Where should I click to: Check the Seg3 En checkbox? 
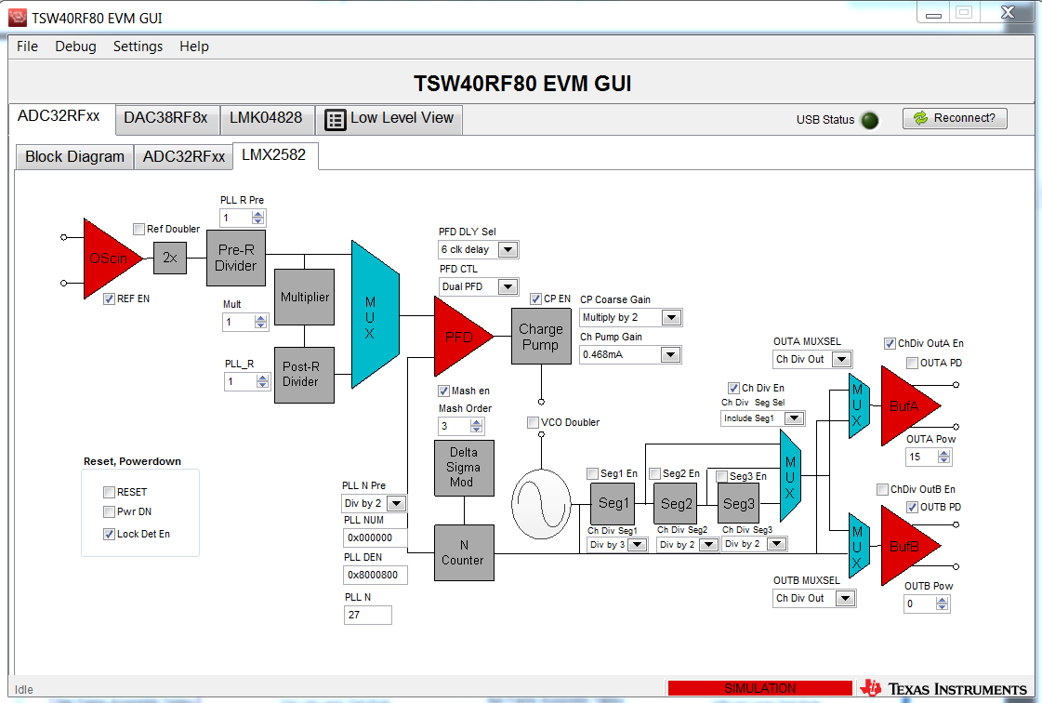pos(721,476)
